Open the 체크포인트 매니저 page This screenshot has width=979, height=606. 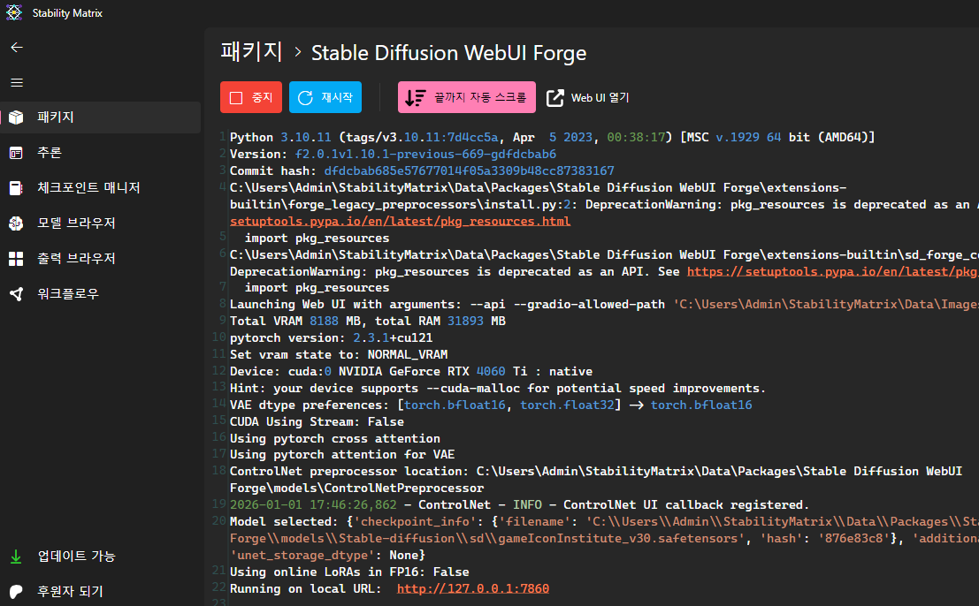click(101, 187)
